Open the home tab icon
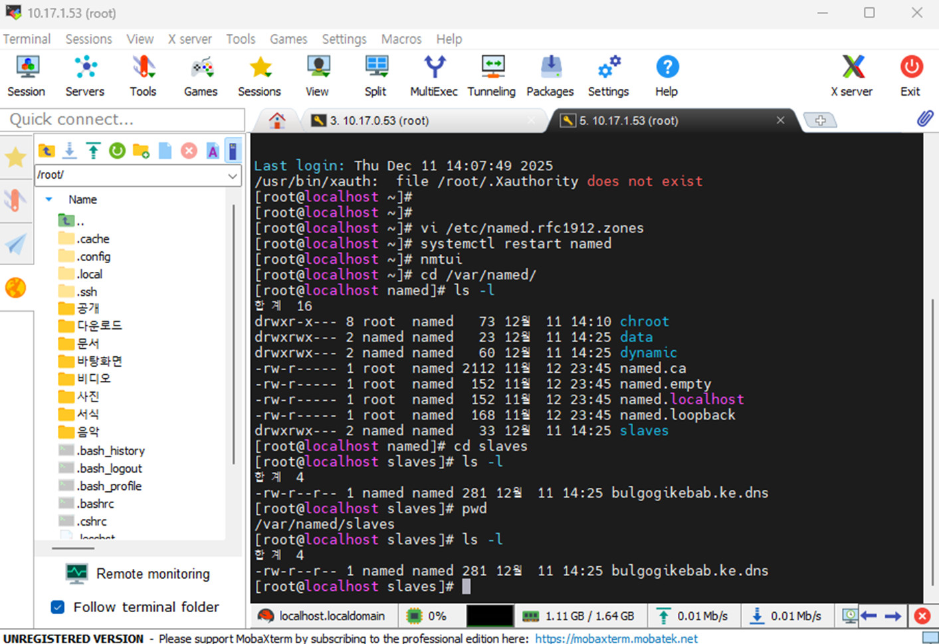 [x=277, y=120]
